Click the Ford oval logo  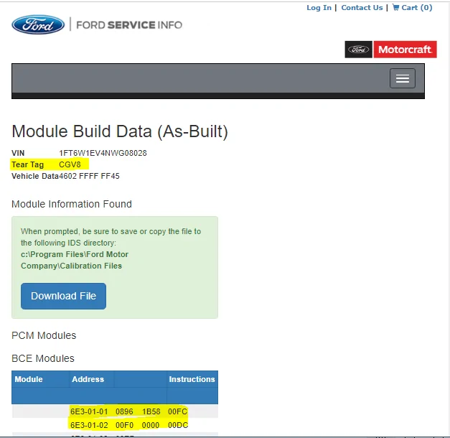(x=38, y=25)
